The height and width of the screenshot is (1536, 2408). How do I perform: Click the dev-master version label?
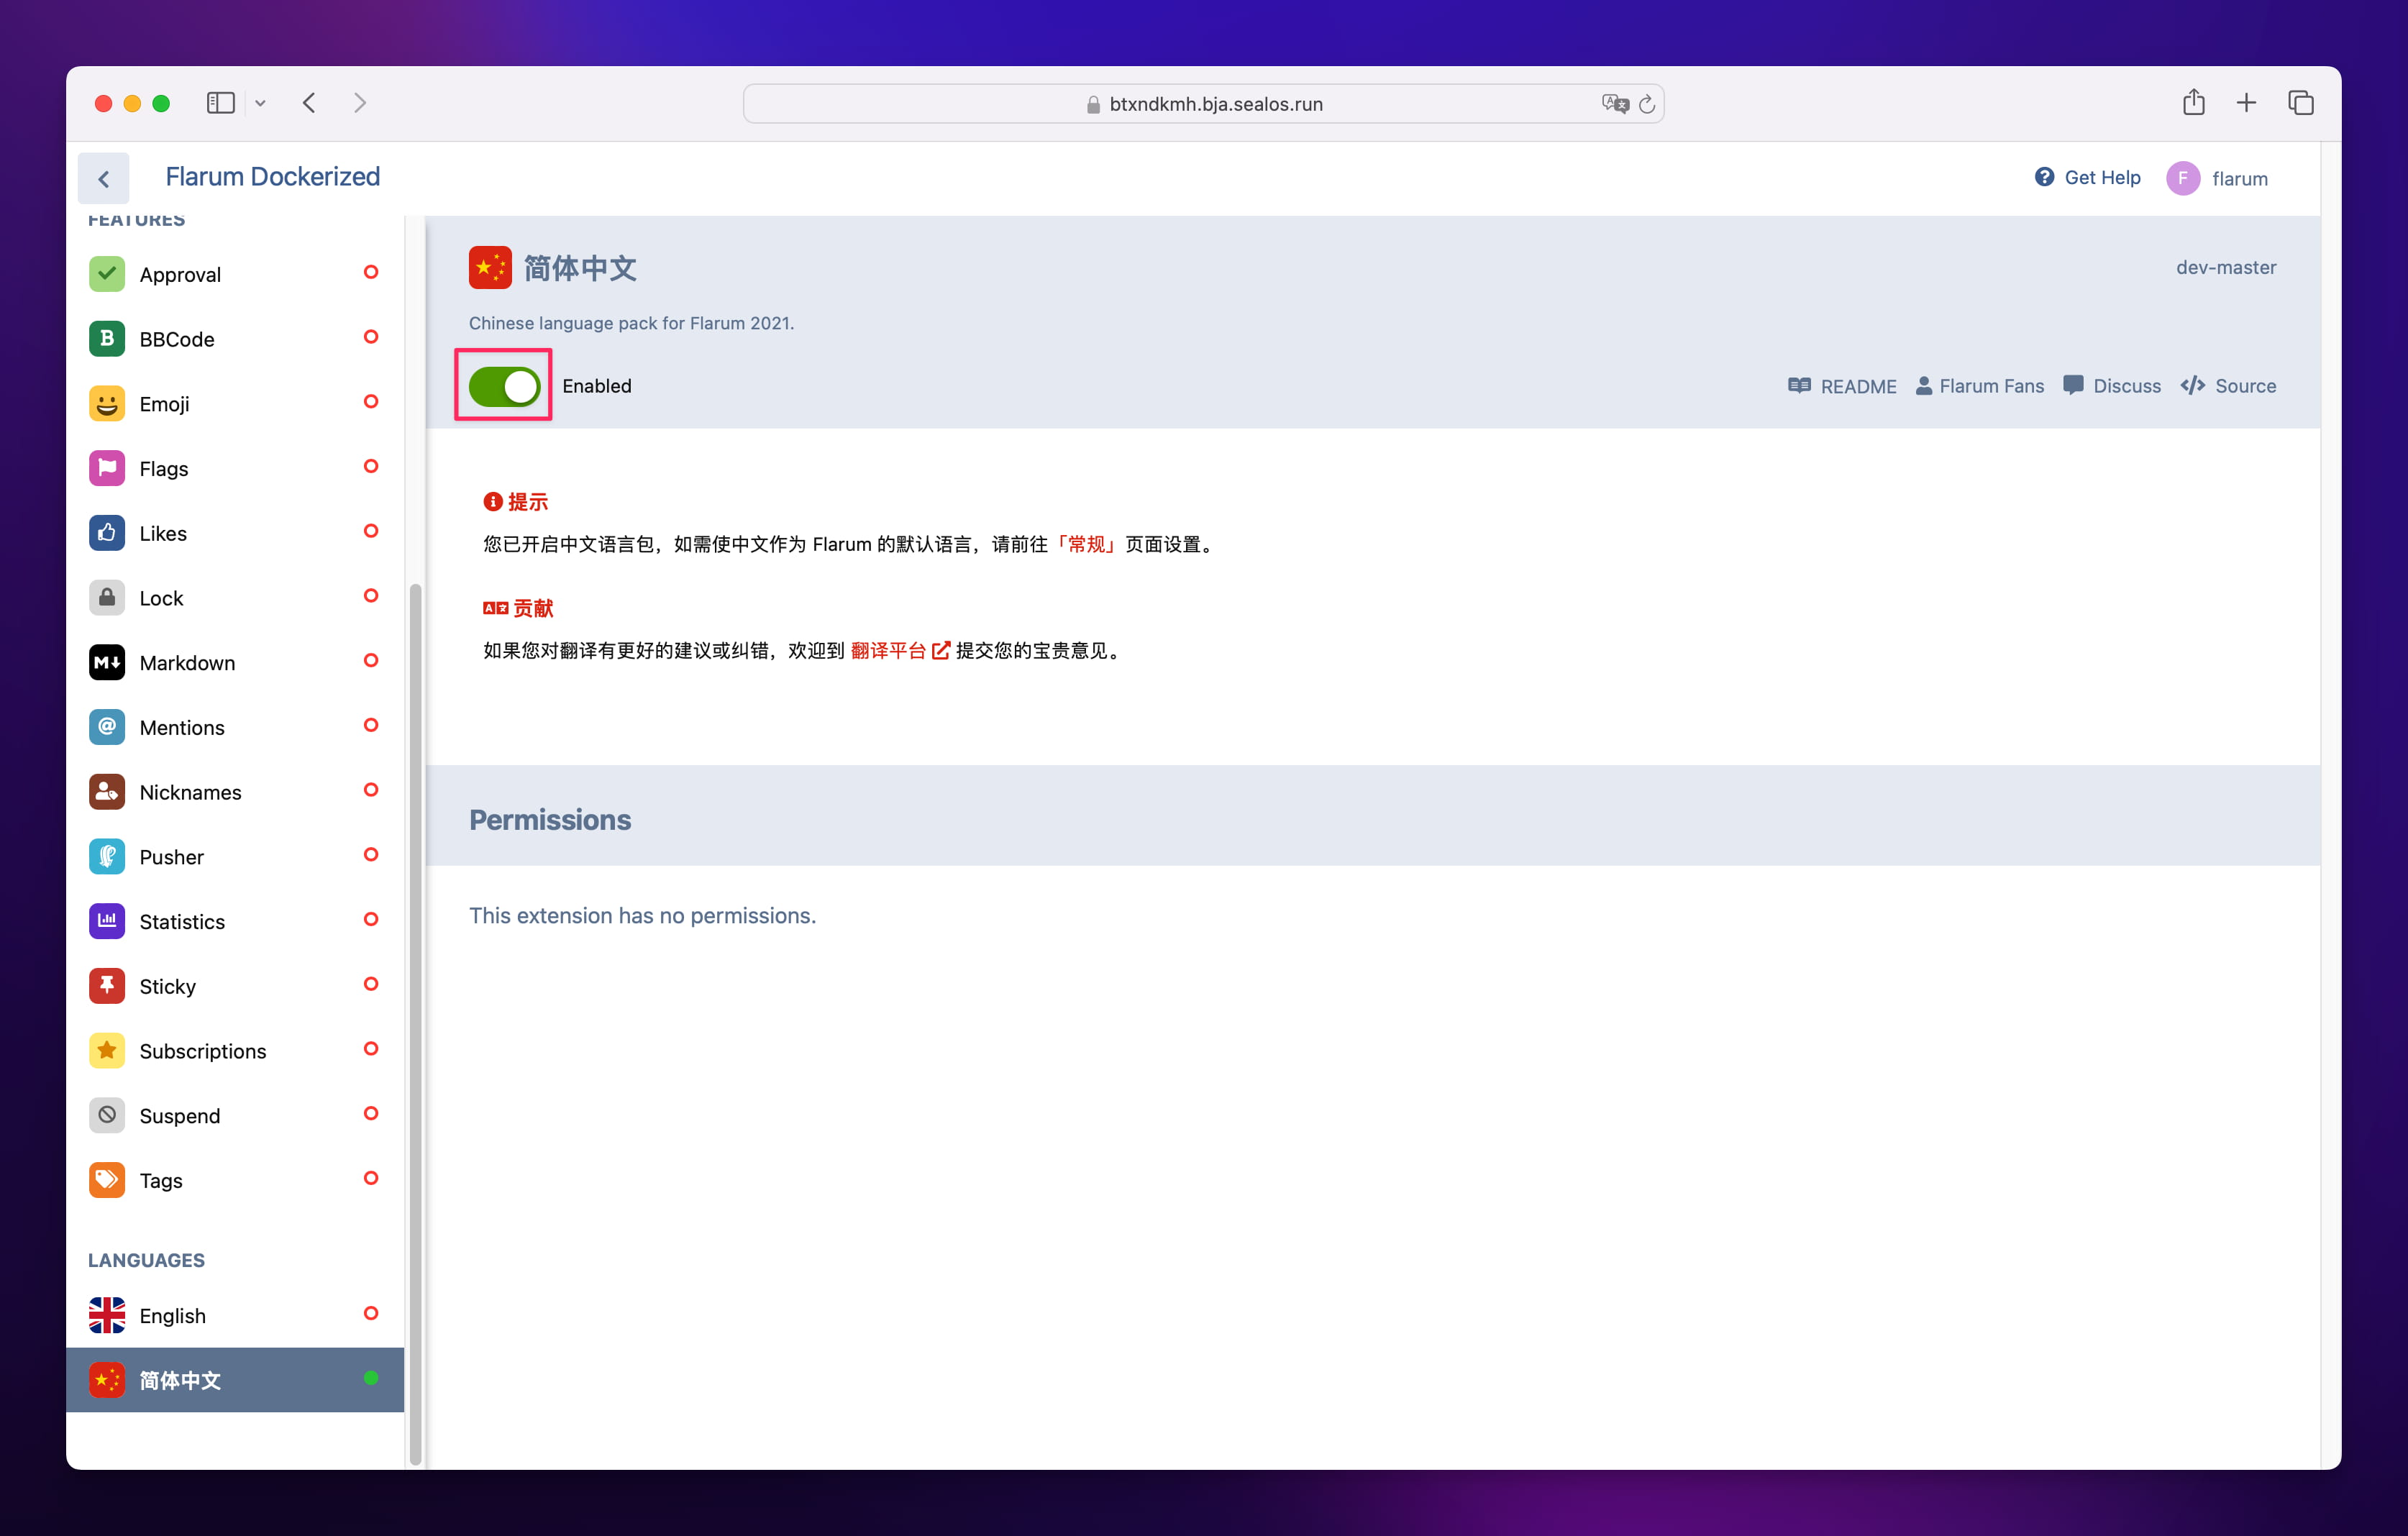click(2226, 267)
